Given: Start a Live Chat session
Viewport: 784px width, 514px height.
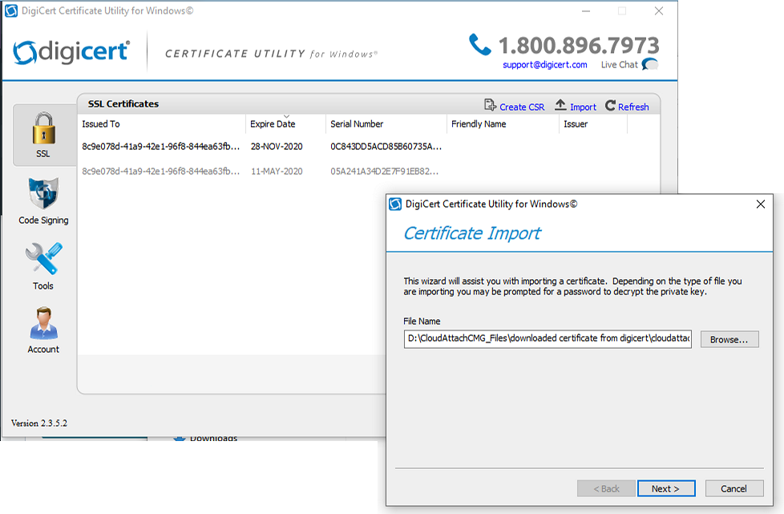Looking at the screenshot, I should coord(619,64).
